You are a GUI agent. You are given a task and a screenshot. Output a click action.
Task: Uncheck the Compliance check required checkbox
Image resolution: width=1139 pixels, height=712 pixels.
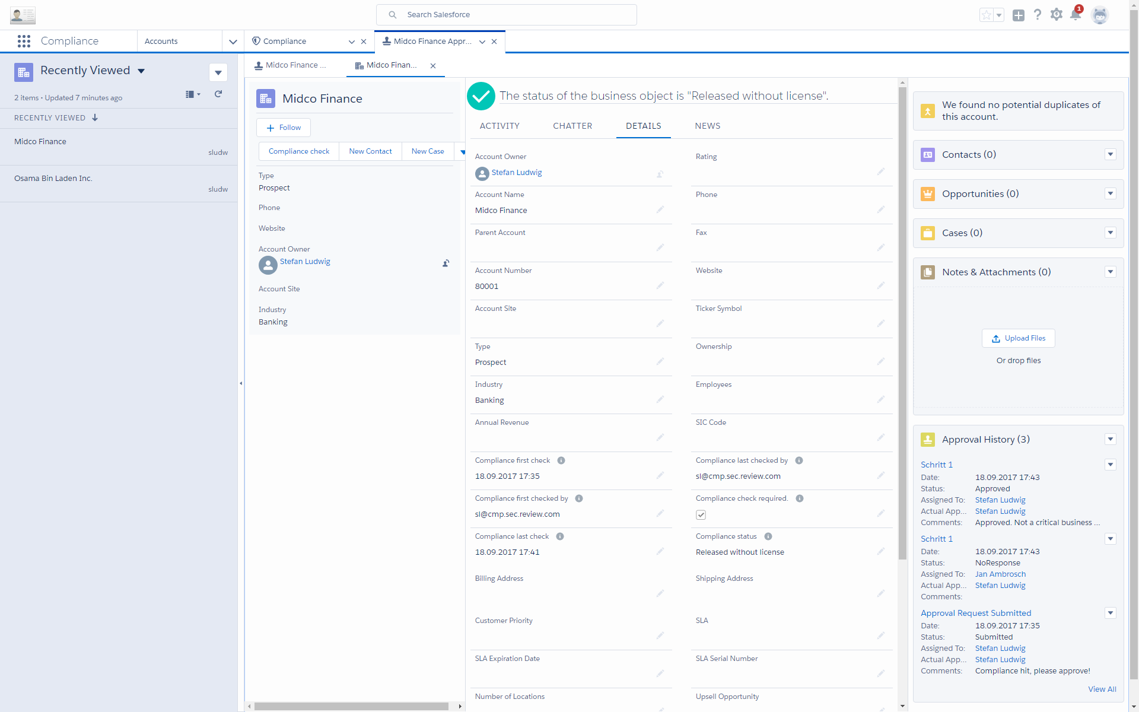[x=701, y=514]
